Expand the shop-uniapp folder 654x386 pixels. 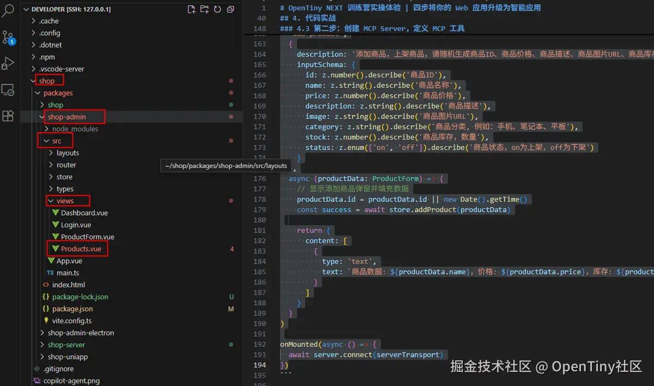click(x=43, y=357)
